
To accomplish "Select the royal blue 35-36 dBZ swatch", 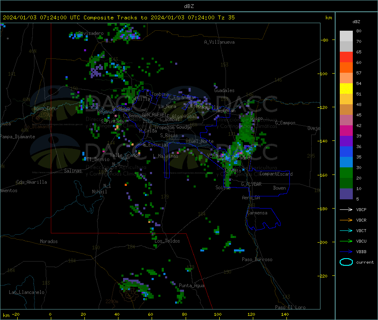I will [x=346, y=151].
